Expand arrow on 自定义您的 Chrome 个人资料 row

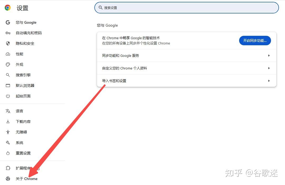click(x=269, y=68)
